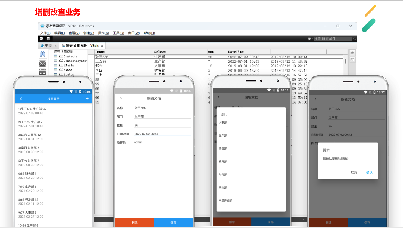The width and height of the screenshot is (403, 228).
Task: Open the address book icon in Notes sidebar
Action: pos(43,54)
